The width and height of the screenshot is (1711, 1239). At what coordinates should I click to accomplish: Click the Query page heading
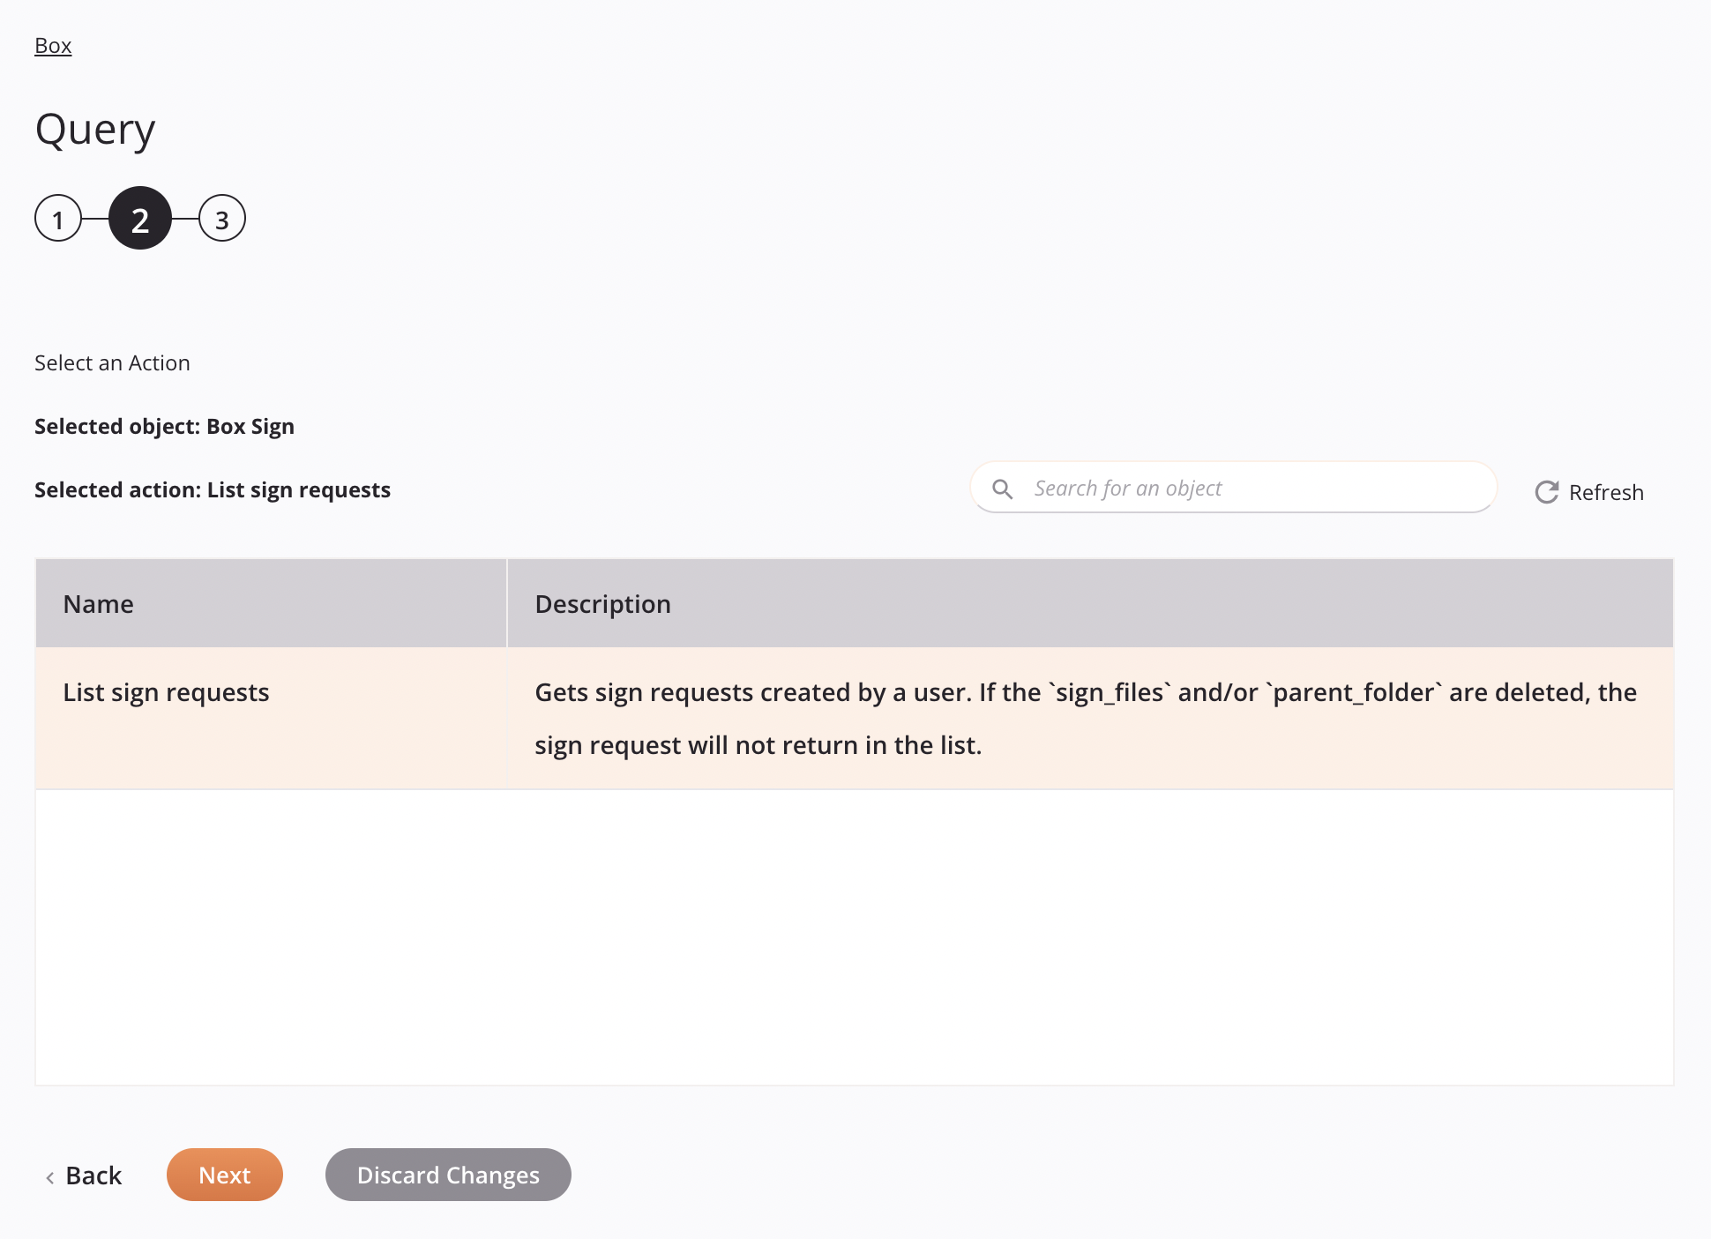[95, 131]
